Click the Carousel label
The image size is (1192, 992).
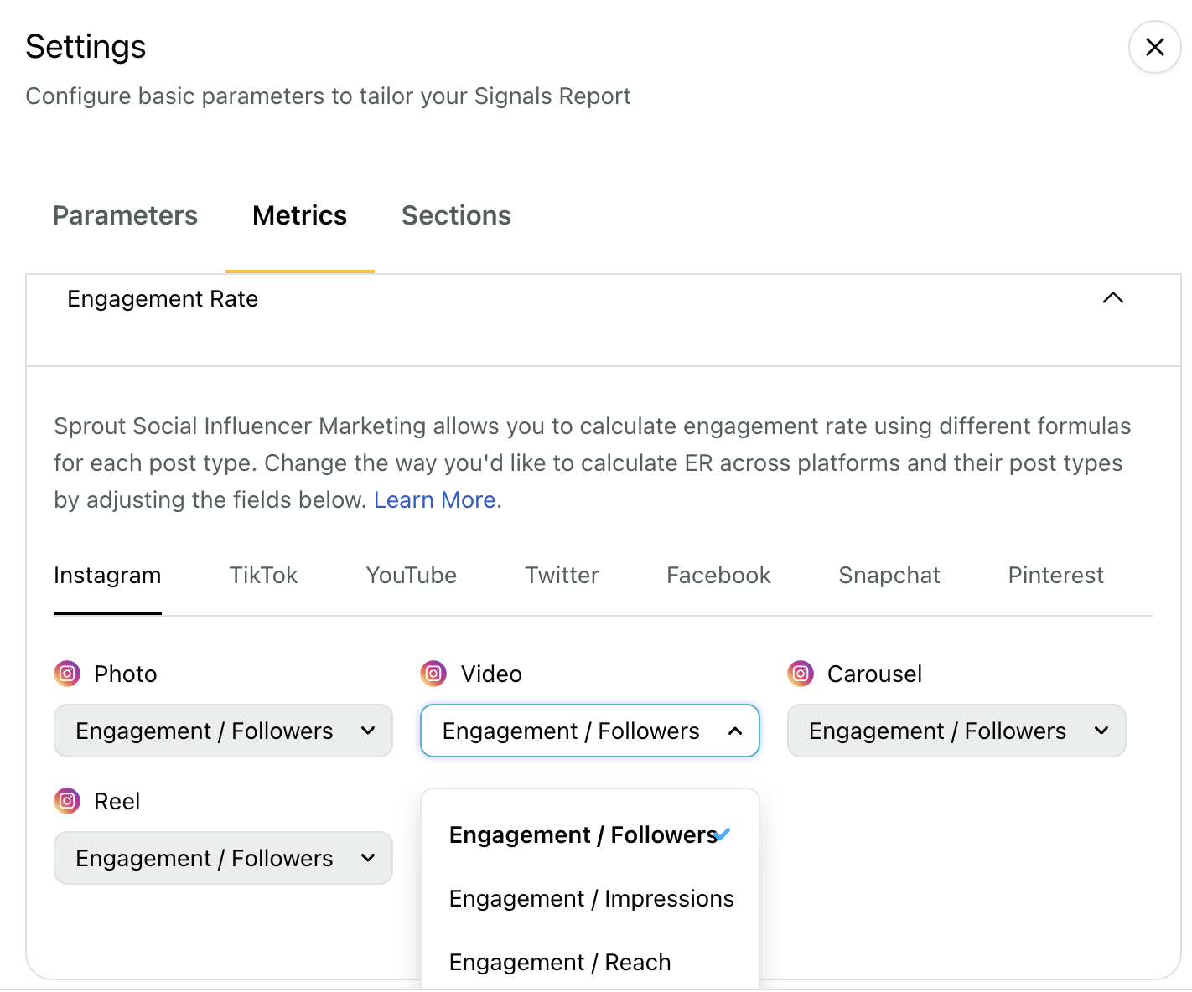[874, 674]
